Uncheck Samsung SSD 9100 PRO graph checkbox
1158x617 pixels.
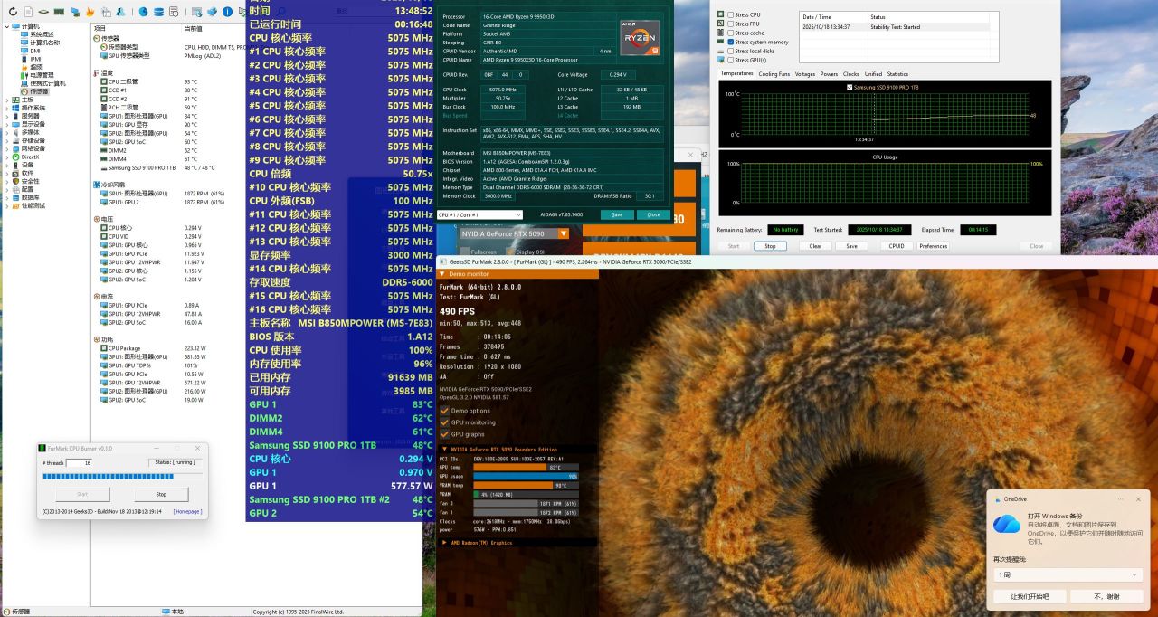point(849,87)
